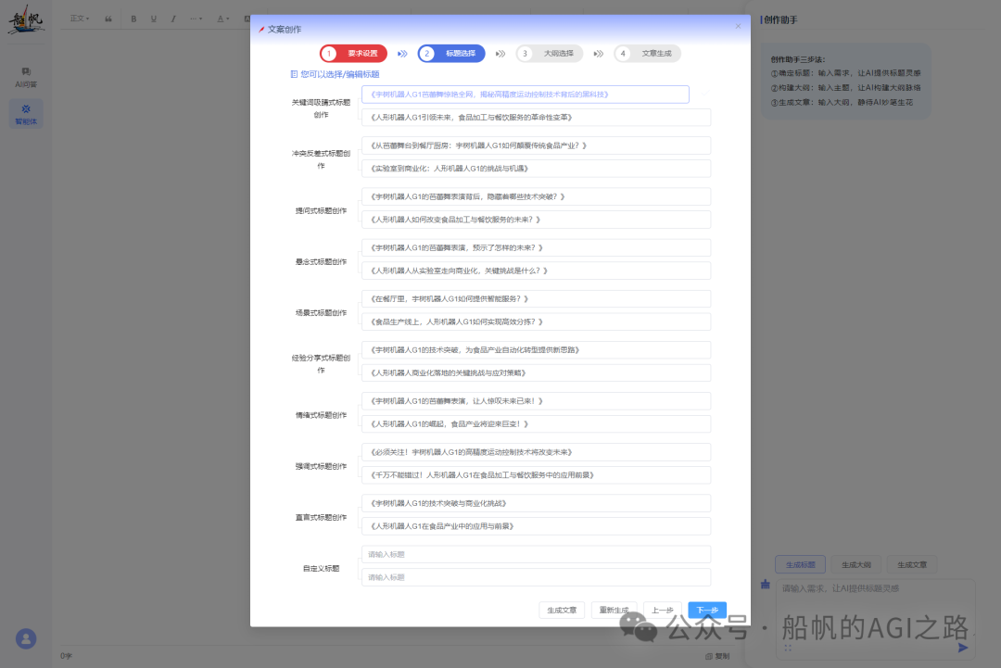The image size is (1001, 668).
Task: Toggle italic formatting in the editor toolbar
Action: tap(173, 19)
